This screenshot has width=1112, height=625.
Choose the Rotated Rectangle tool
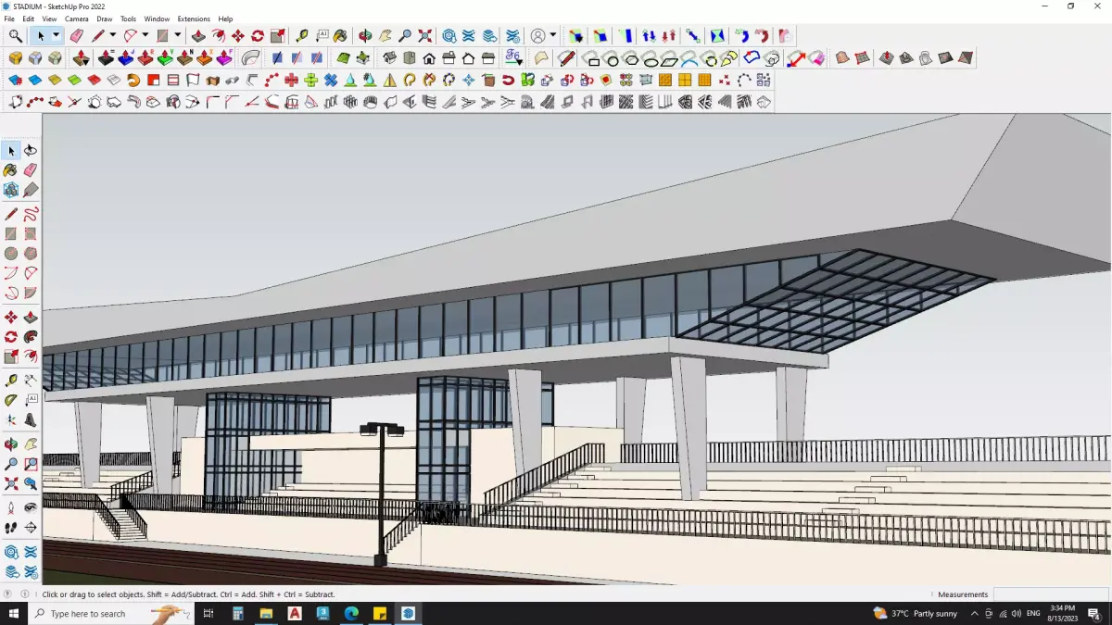31,233
